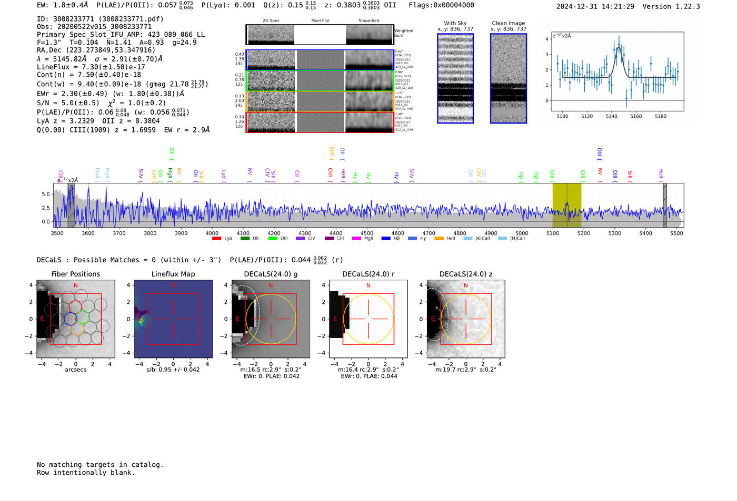This screenshot has height=501, width=737.
Task: Click the yellow highlighted region in full spectrum
Action: pyautogui.click(x=567, y=205)
